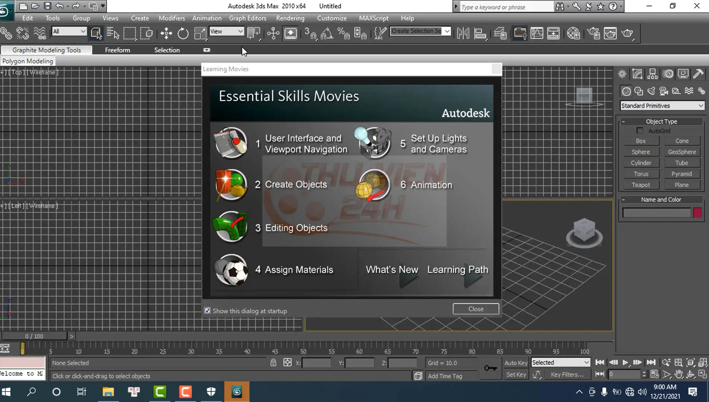Click the Key Filters button

[x=567, y=374]
